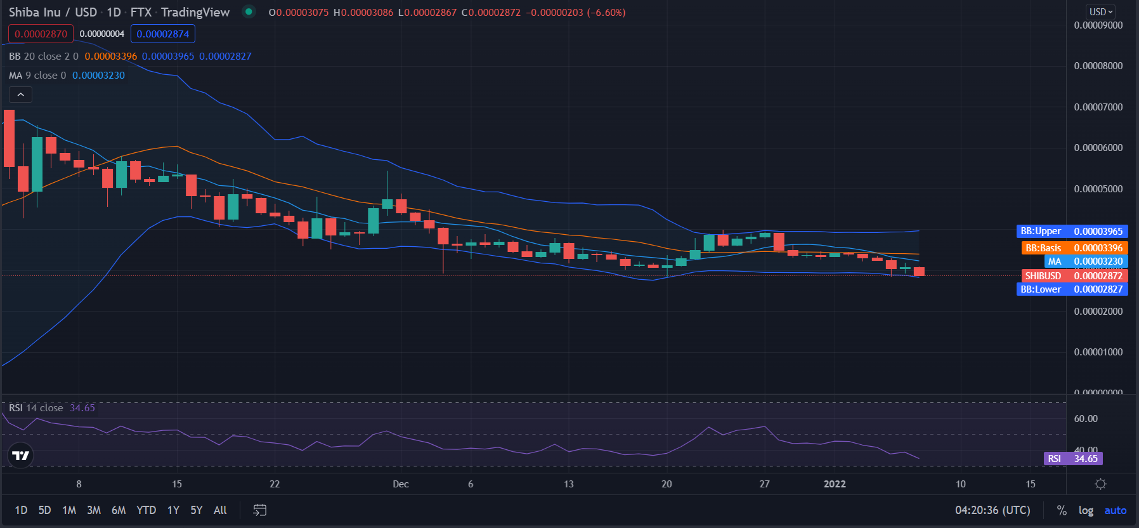Click the MA price label
Screen dimensions: 1139x528
1086,261
